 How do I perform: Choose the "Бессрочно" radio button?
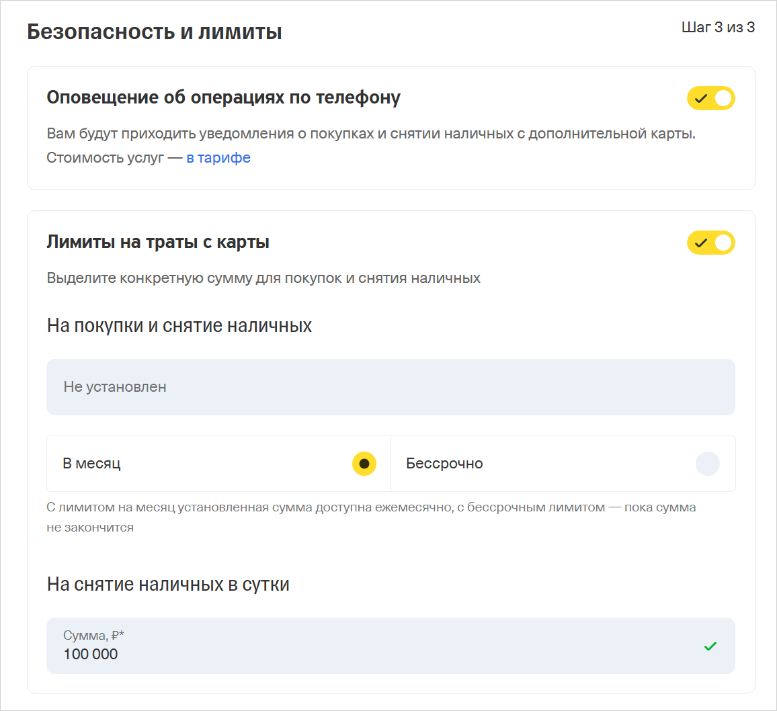707,464
